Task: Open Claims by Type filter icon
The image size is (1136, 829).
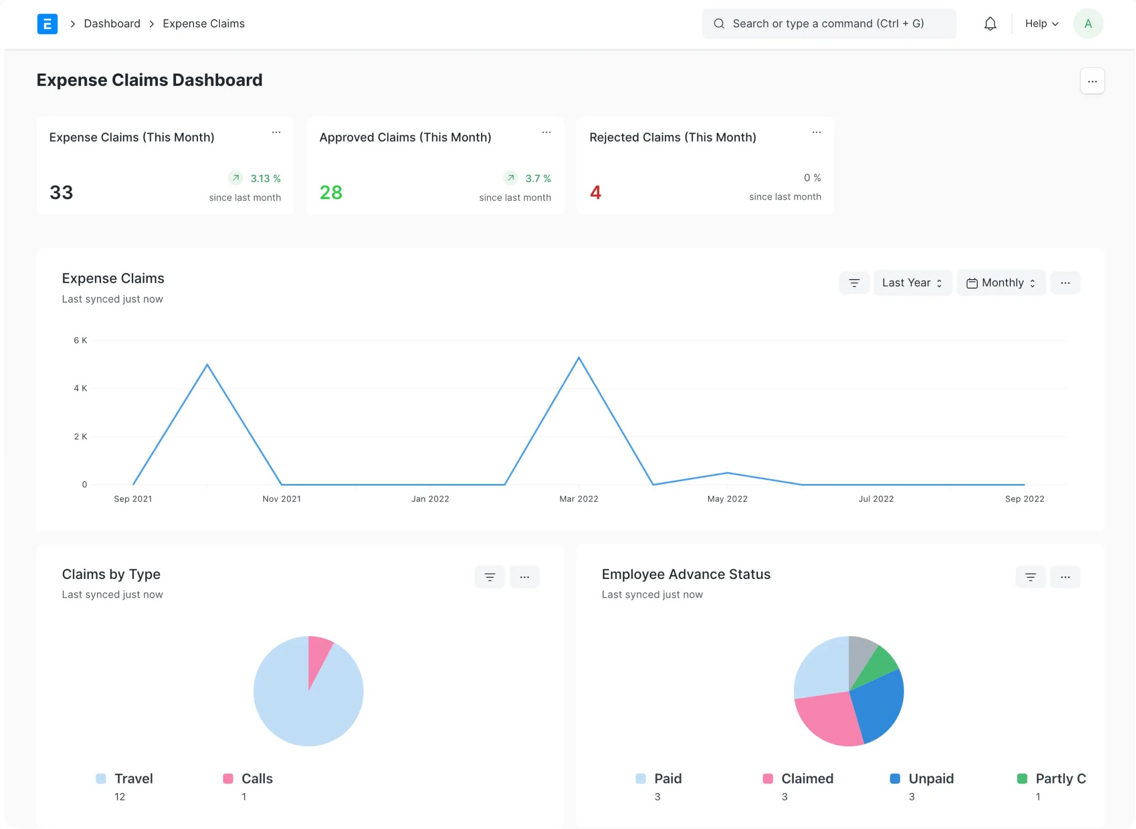Action: pos(490,577)
